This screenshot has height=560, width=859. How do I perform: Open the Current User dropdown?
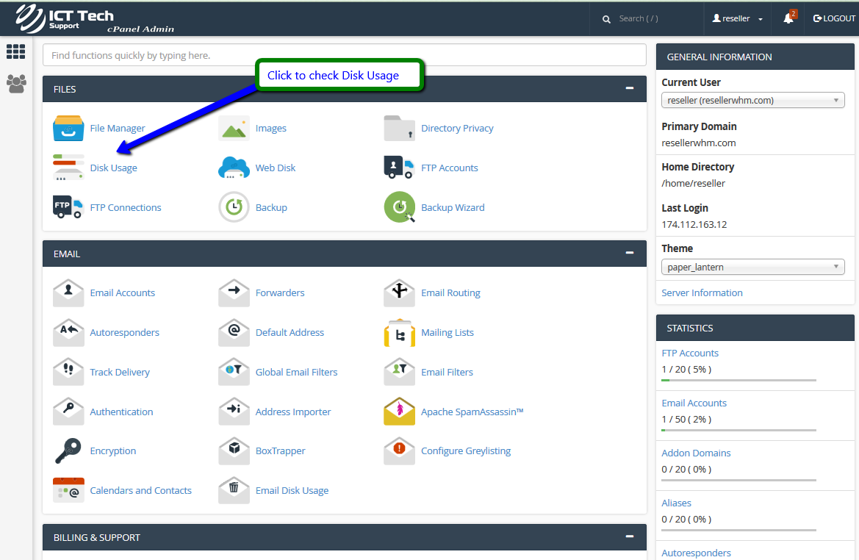752,101
